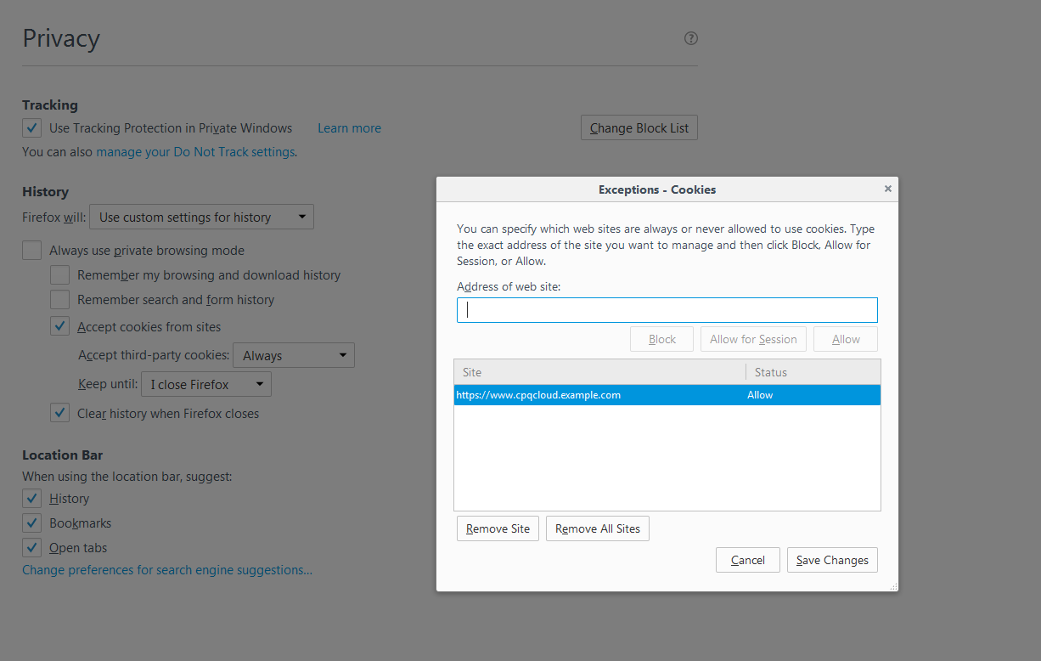
Task: Focus the Address of web site field
Action: [x=667, y=310]
